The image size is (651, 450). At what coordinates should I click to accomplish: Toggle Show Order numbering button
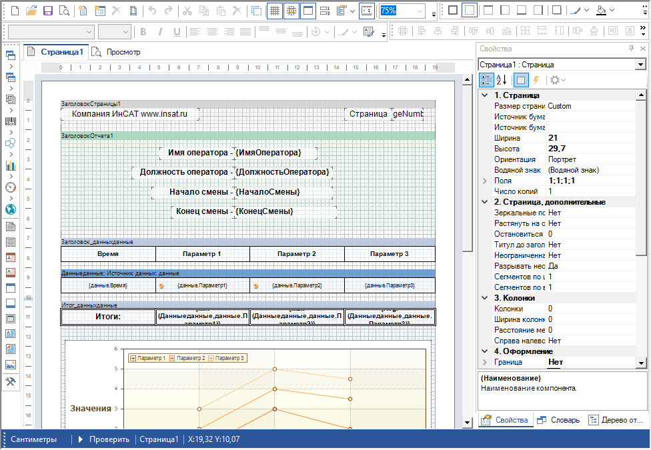coord(325,11)
